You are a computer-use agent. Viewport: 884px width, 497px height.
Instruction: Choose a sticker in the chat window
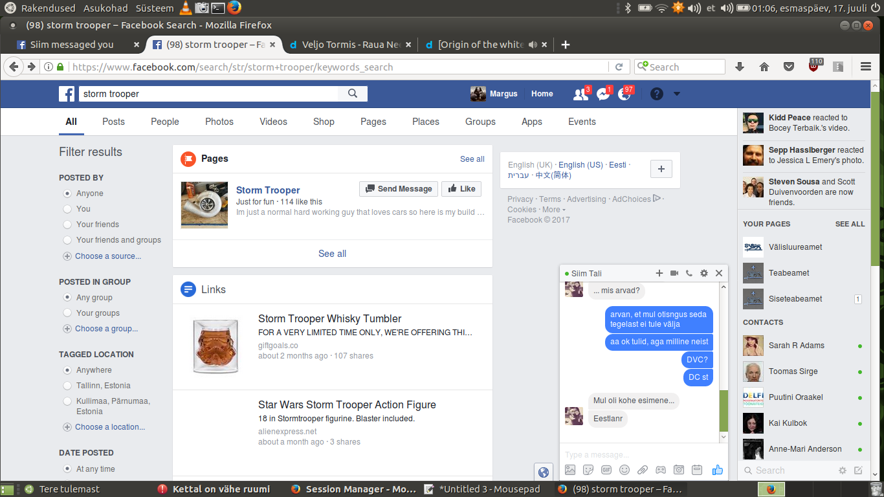pos(588,470)
